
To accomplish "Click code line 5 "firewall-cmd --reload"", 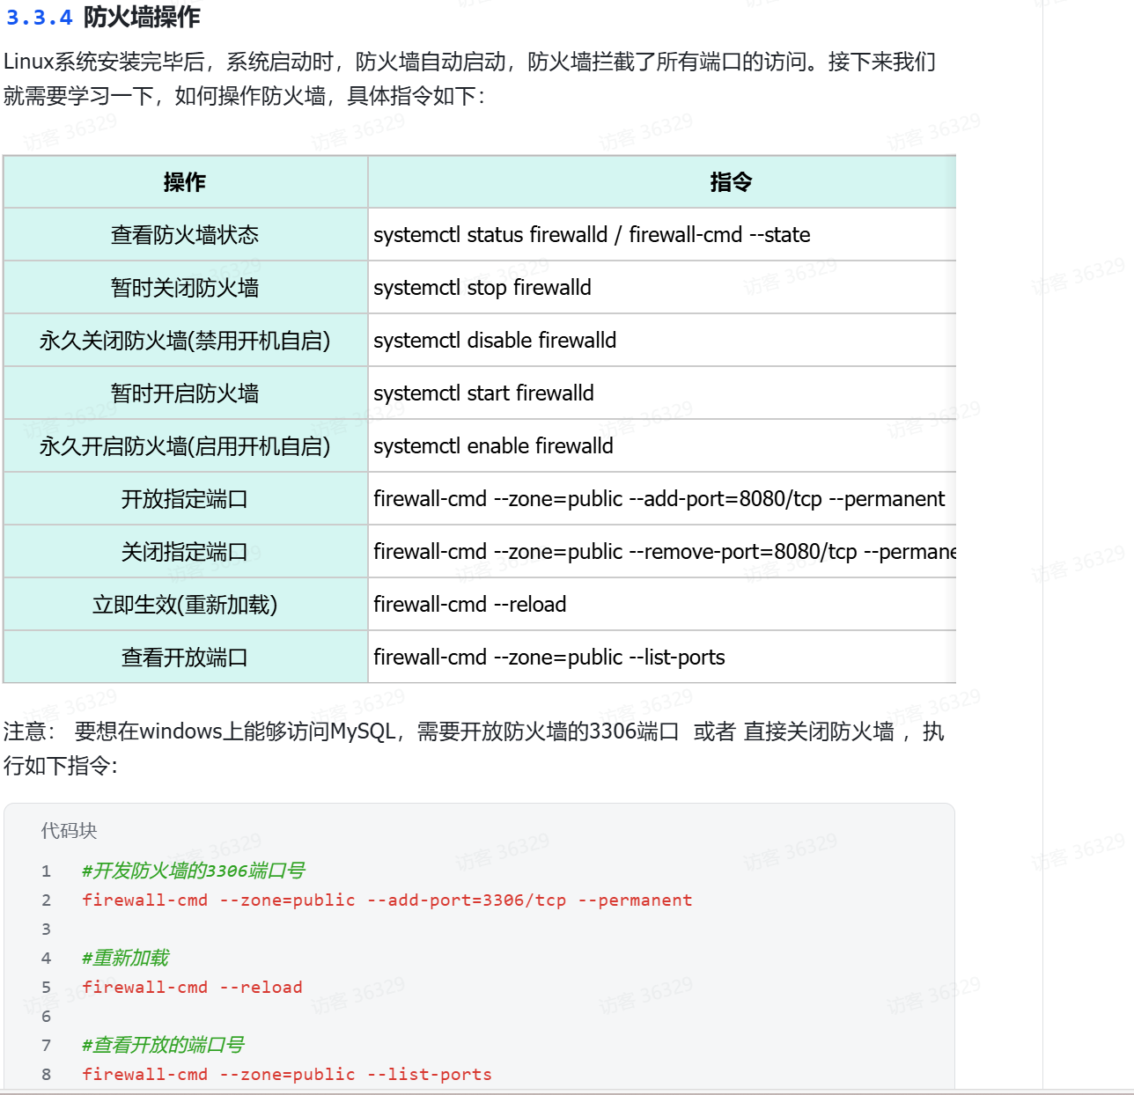I will [x=192, y=987].
